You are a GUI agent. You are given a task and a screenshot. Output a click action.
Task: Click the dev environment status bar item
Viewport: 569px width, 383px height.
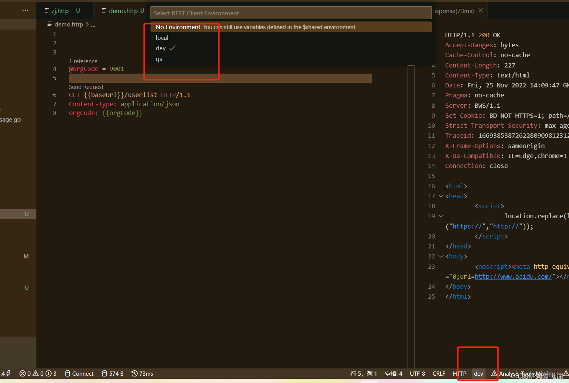point(479,373)
